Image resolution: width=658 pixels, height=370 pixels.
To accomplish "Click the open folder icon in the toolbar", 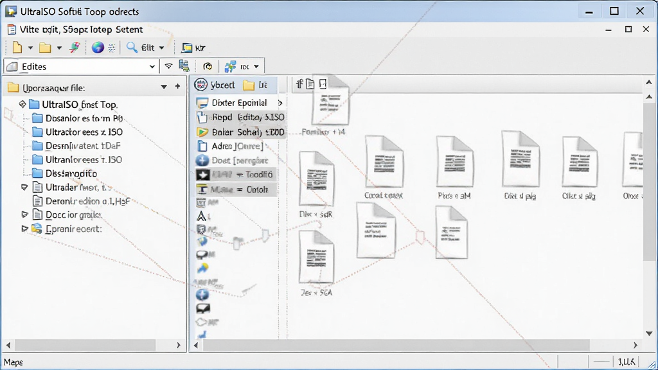I will click(x=45, y=48).
